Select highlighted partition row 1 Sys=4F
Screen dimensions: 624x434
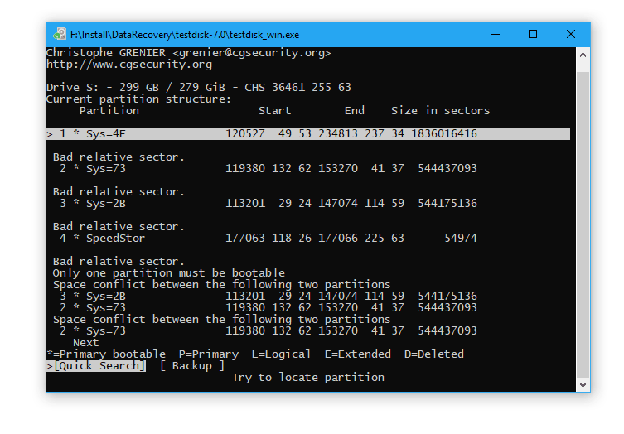coord(308,134)
